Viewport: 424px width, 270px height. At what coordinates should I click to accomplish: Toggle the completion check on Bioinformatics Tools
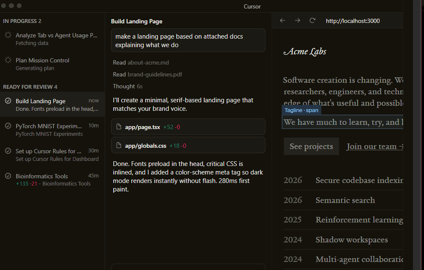click(8, 176)
